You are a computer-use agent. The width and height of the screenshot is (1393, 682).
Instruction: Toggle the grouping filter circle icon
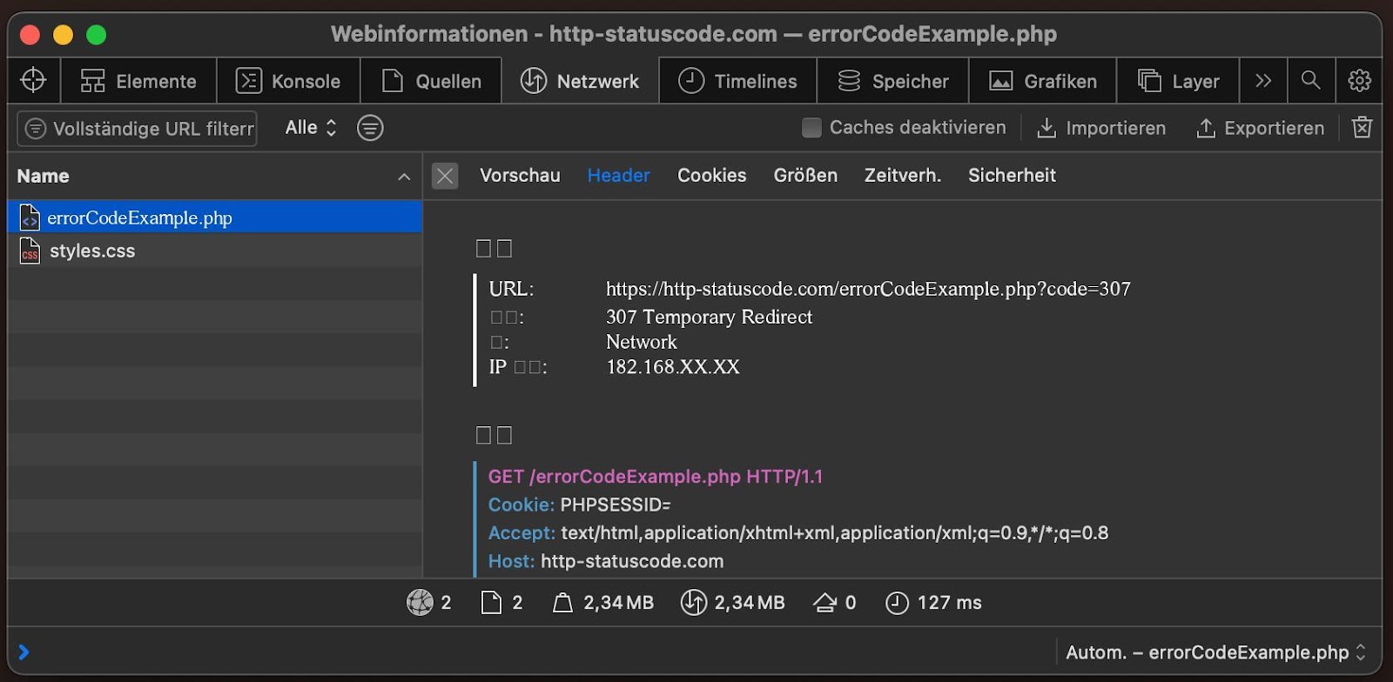pyautogui.click(x=370, y=128)
